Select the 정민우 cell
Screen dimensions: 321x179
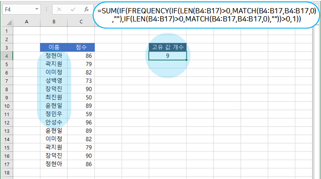pyautogui.click(x=54, y=114)
